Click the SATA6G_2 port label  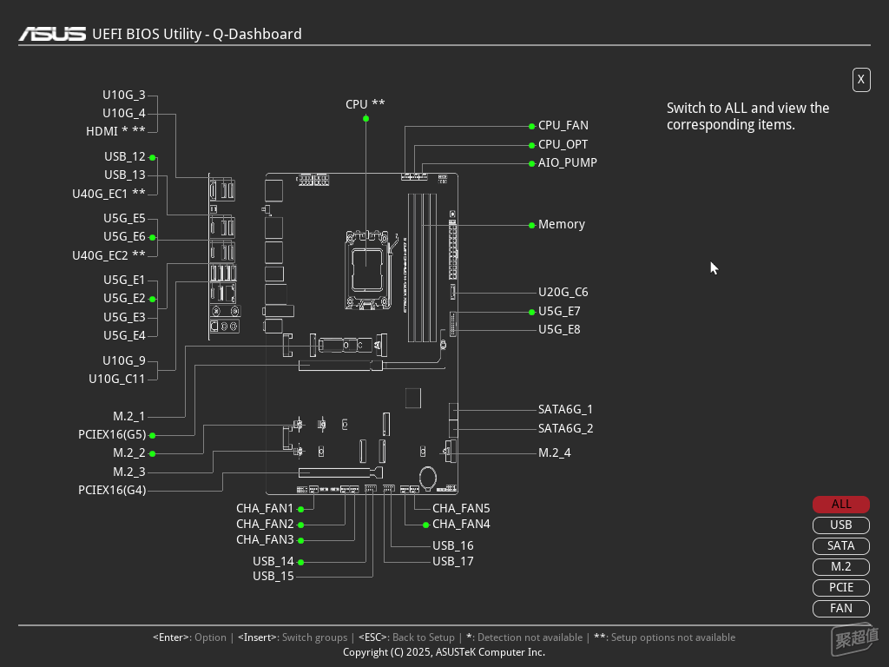click(565, 429)
